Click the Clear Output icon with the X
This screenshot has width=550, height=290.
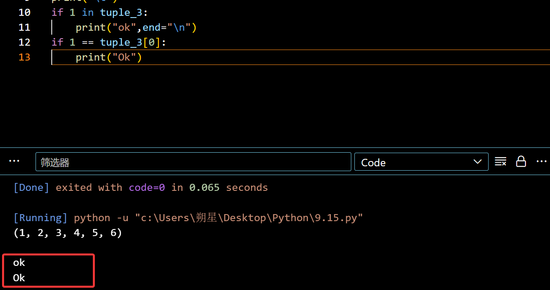coord(500,161)
